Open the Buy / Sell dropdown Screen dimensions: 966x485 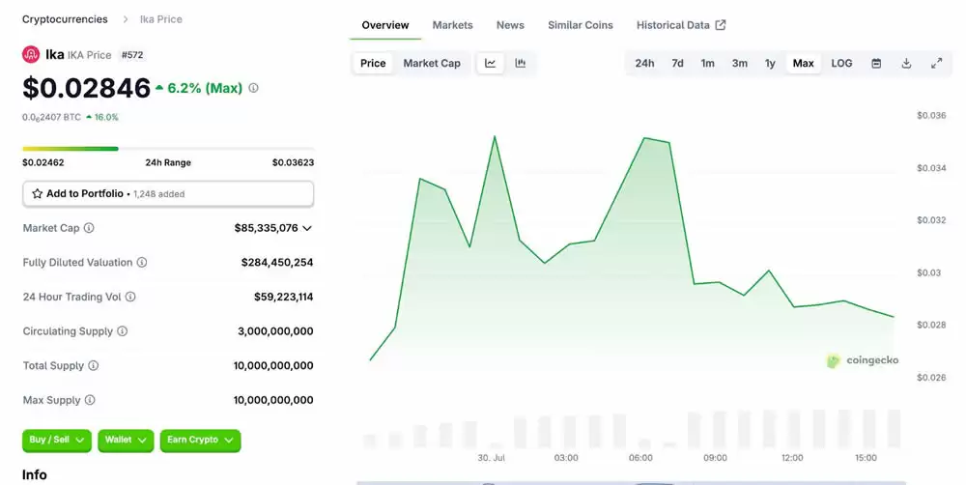click(56, 441)
